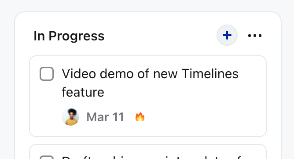
Task: Add a task to In Progress column
Action: point(227,35)
